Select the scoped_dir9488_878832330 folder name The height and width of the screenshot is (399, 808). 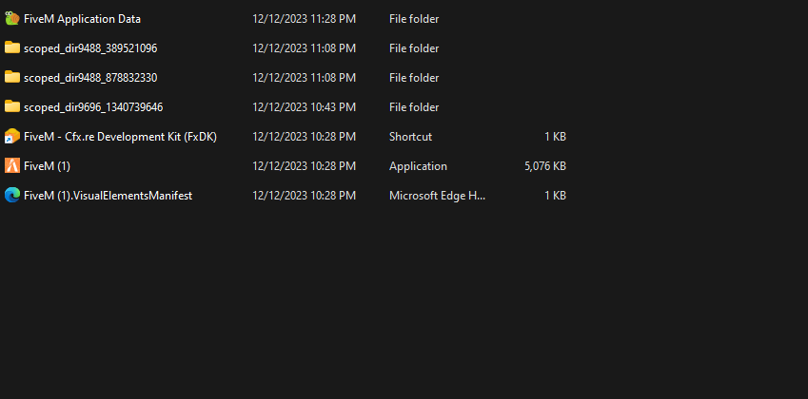coord(90,77)
